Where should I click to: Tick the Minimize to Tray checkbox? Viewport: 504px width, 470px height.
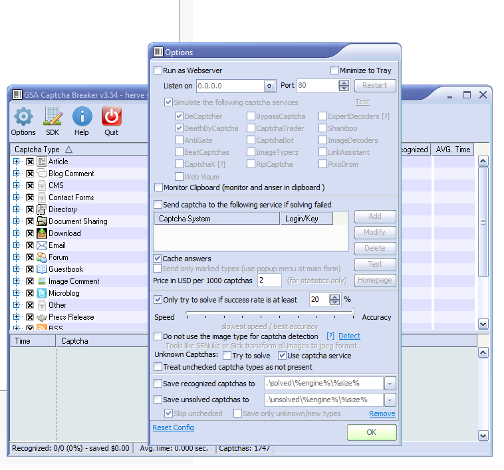pyautogui.click(x=334, y=70)
